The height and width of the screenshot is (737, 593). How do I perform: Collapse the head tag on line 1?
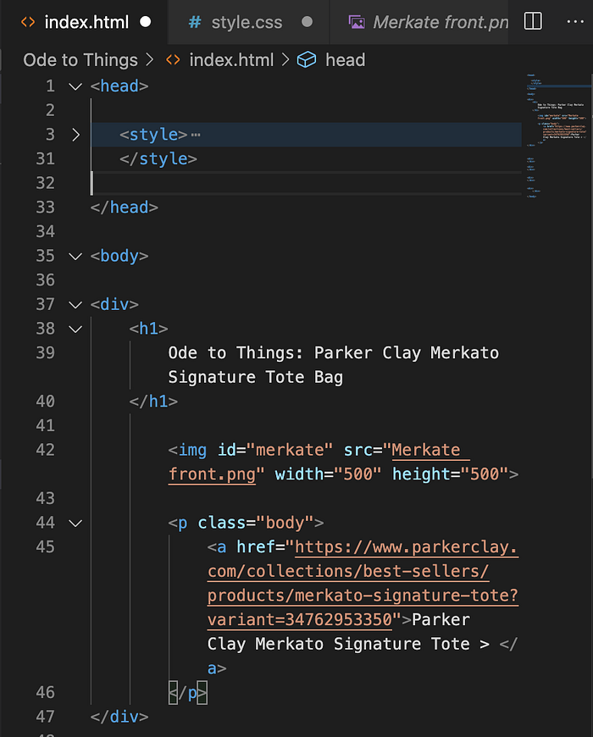[75, 86]
